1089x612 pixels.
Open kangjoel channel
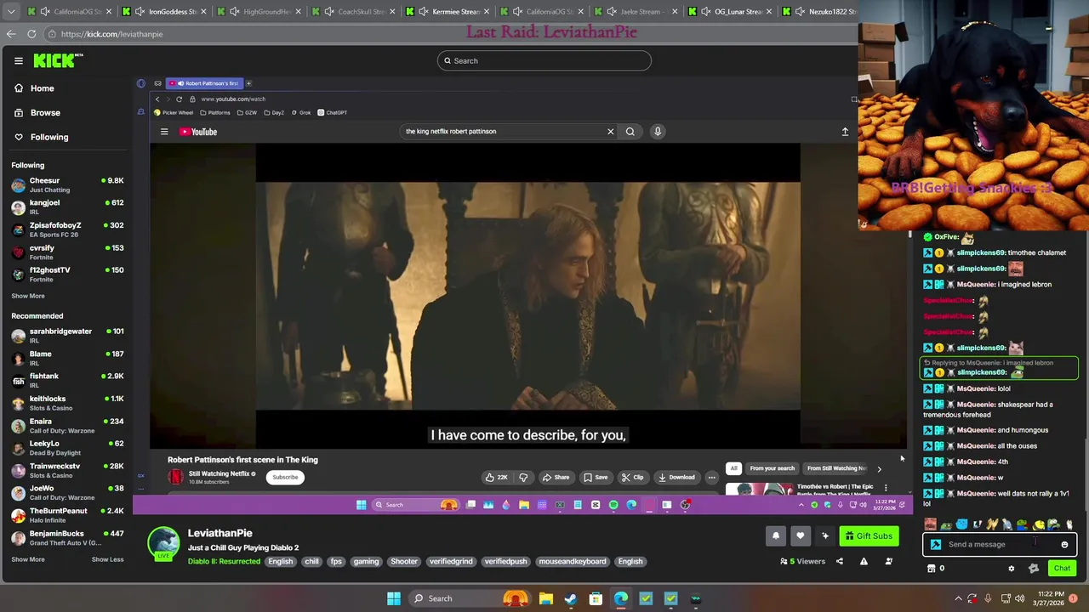[x=68, y=207]
